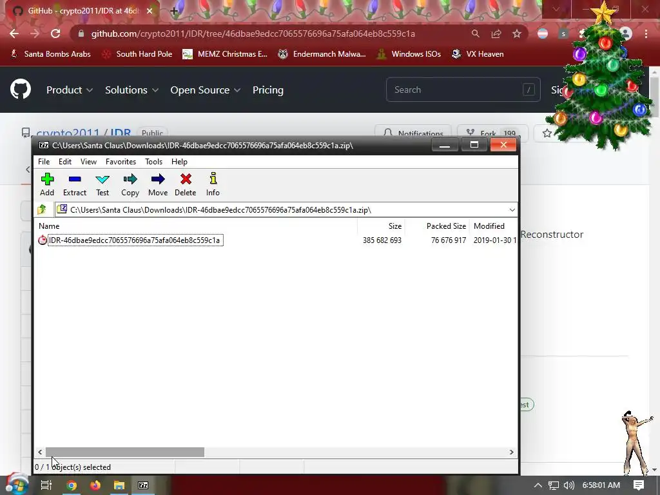660x495 pixels.
Task: Open the 7-Zip Edit menu
Action: coord(65,162)
